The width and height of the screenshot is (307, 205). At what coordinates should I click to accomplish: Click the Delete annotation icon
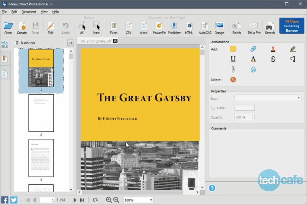(x=233, y=80)
